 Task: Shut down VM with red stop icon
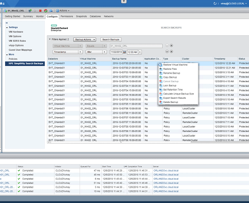40,11
